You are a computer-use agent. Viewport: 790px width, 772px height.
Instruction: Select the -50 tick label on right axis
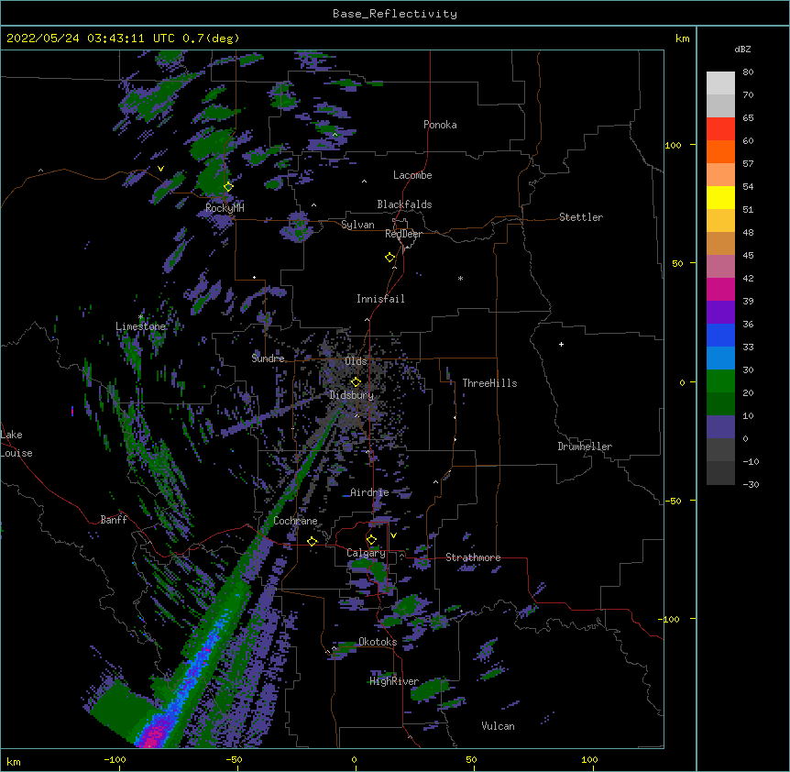(673, 501)
